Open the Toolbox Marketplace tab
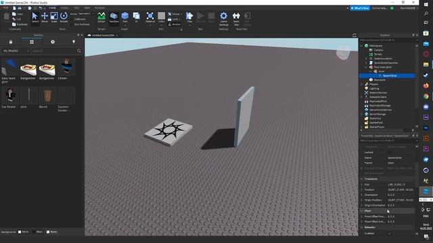The image size is (433, 243). 11,42
